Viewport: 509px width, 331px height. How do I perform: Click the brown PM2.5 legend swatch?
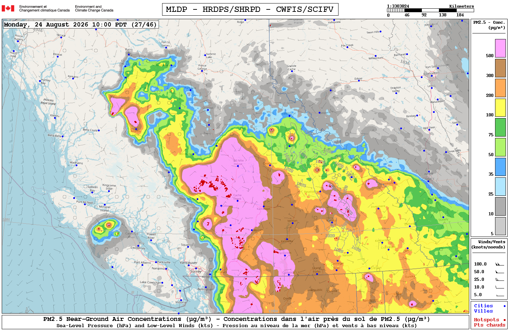[500, 68]
